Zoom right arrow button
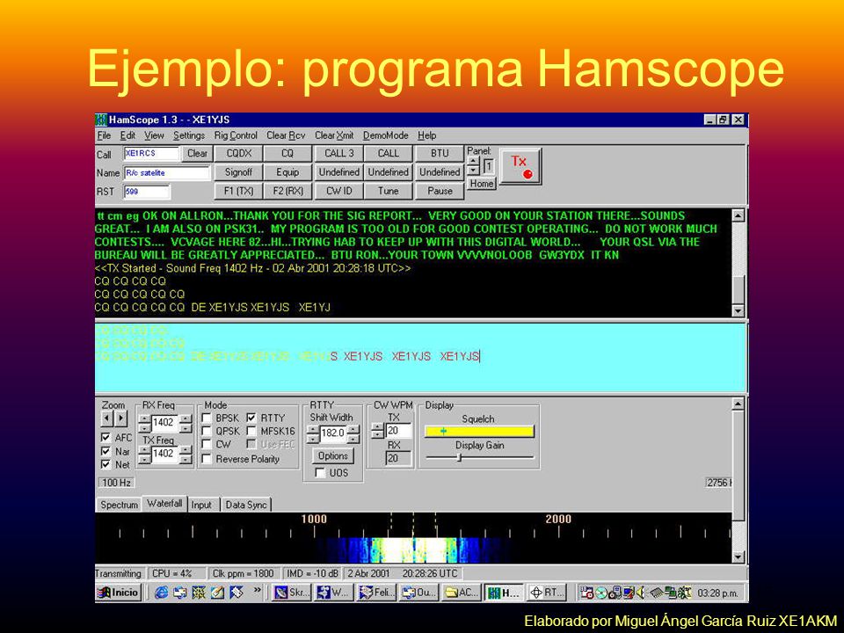844x633 pixels. click(120, 418)
